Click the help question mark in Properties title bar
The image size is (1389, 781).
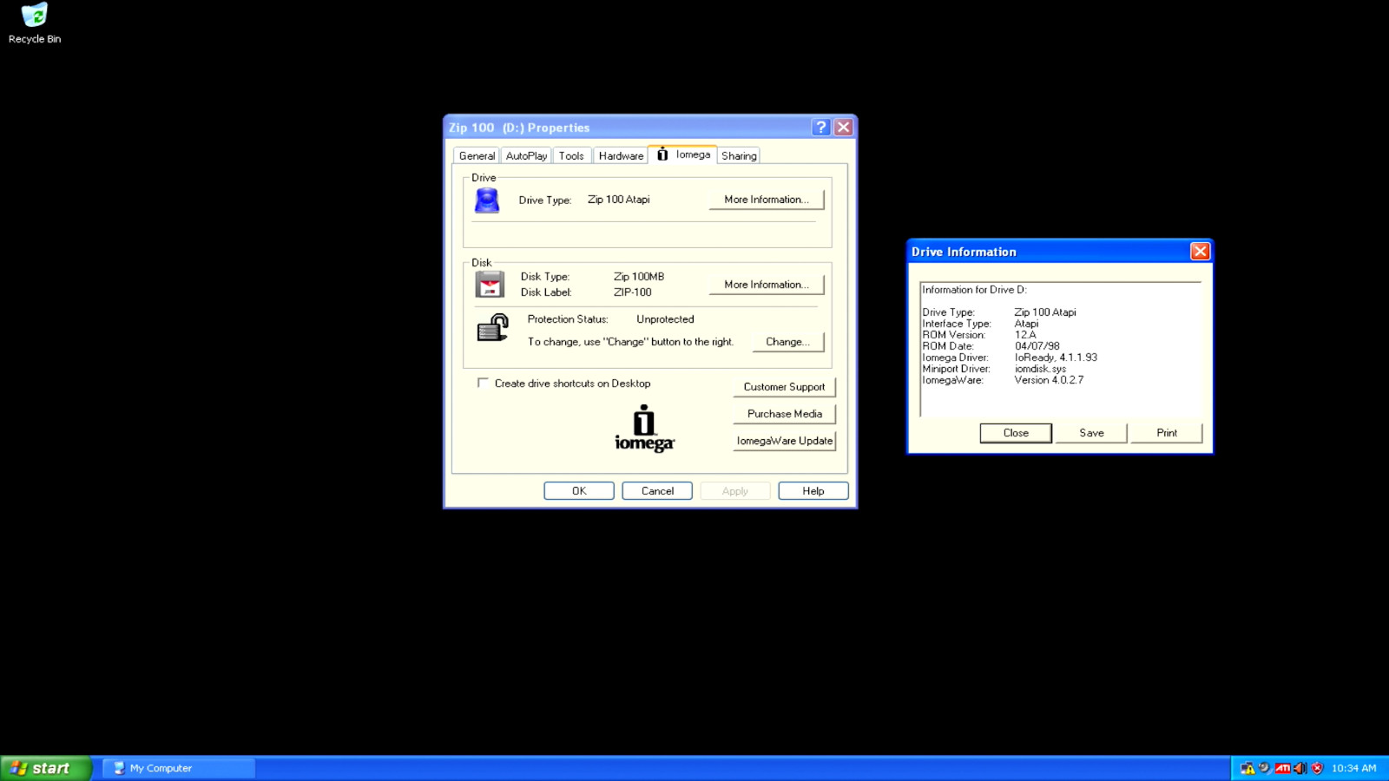[x=820, y=128]
